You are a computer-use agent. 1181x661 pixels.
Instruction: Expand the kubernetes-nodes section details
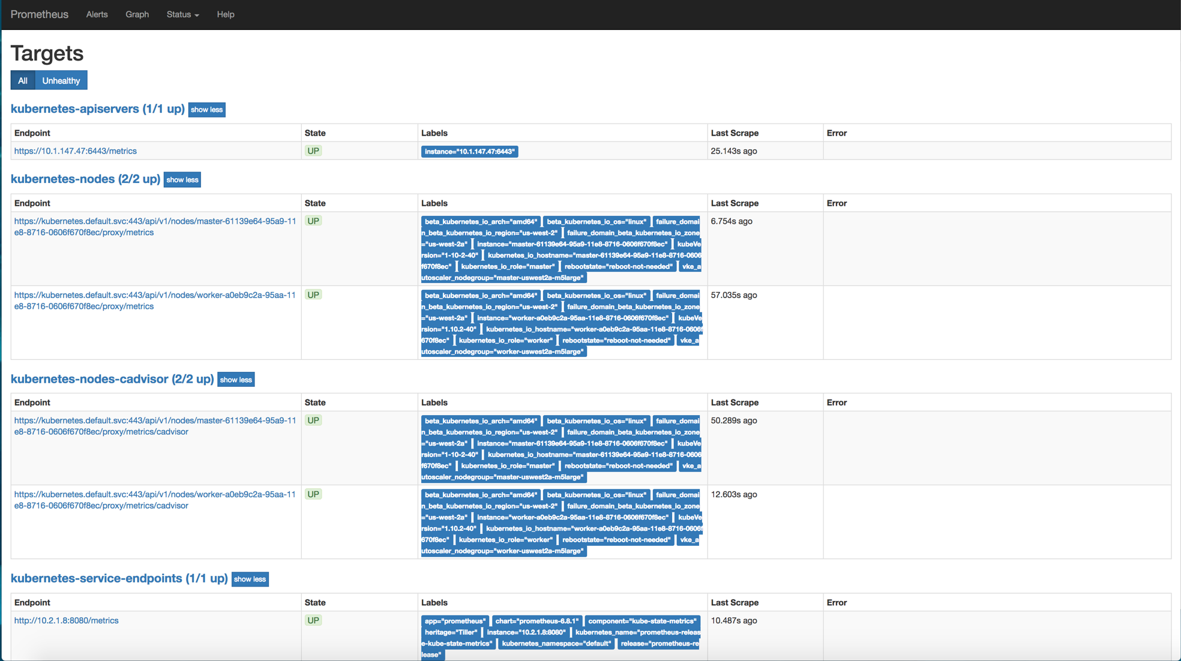pyautogui.click(x=182, y=180)
